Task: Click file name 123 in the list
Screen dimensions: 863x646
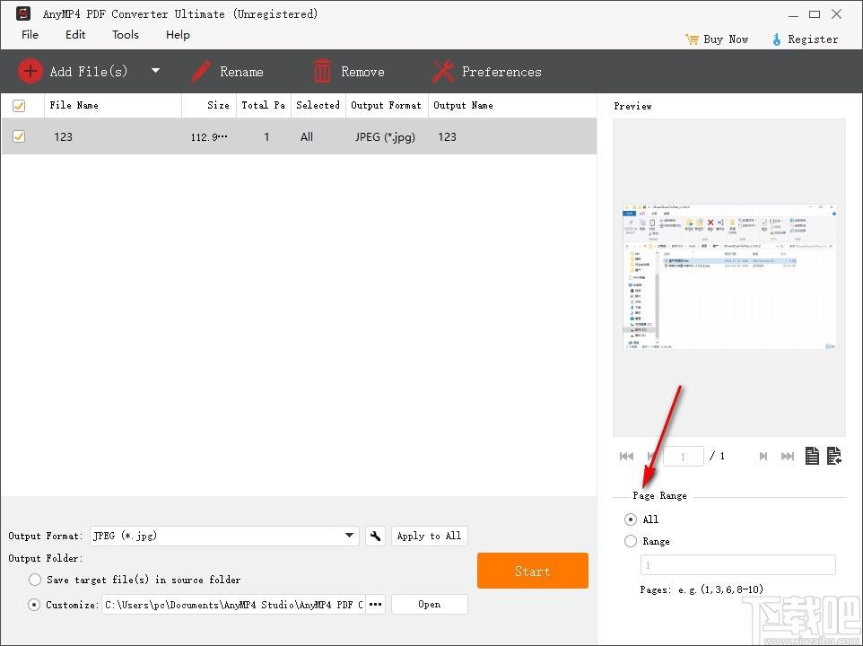Action: click(63, 137)
